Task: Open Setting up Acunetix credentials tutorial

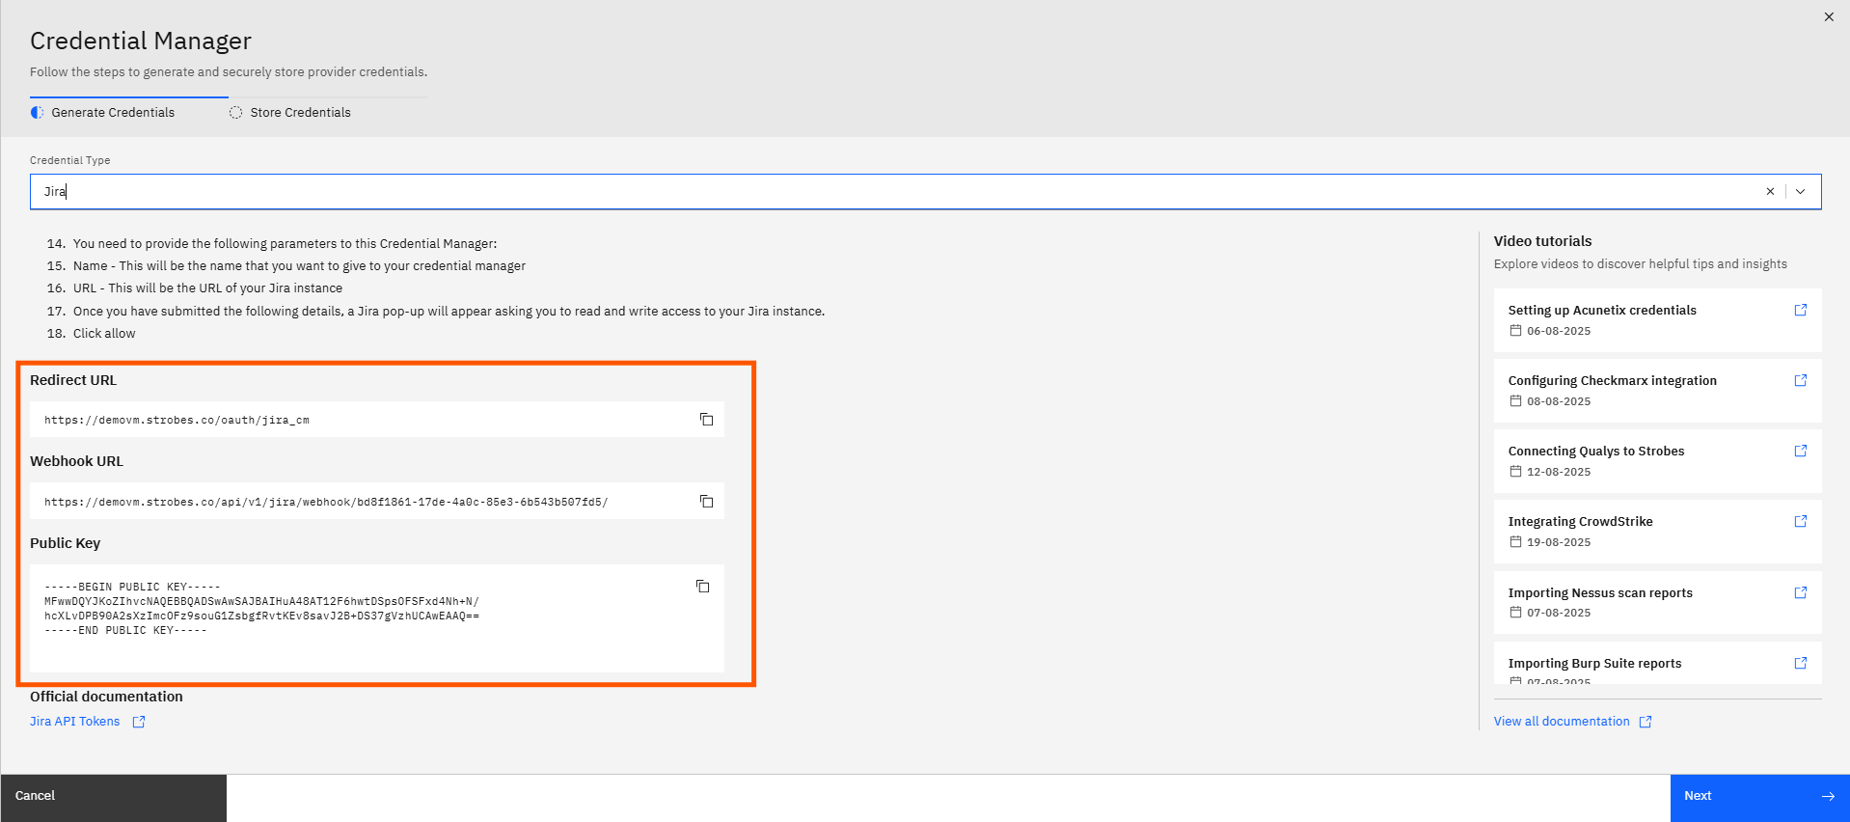Action: pos(1657,319)
